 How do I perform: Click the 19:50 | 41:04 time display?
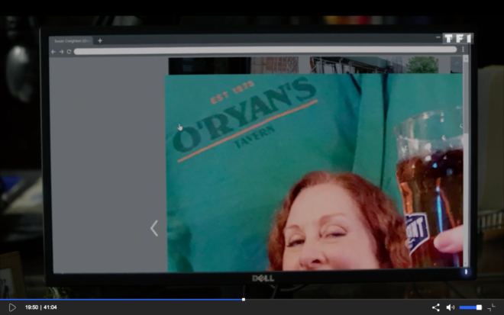click(40, 307)
